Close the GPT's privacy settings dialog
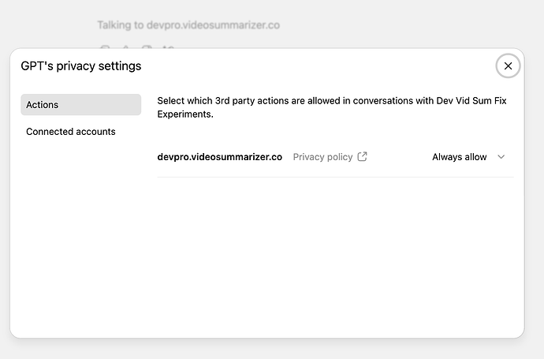 click(x=508, y=66)
